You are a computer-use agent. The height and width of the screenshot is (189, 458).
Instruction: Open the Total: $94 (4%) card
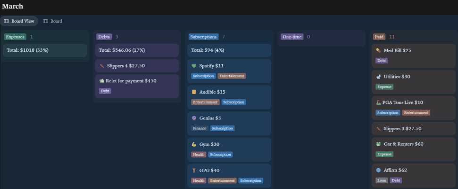pos(229,50)
